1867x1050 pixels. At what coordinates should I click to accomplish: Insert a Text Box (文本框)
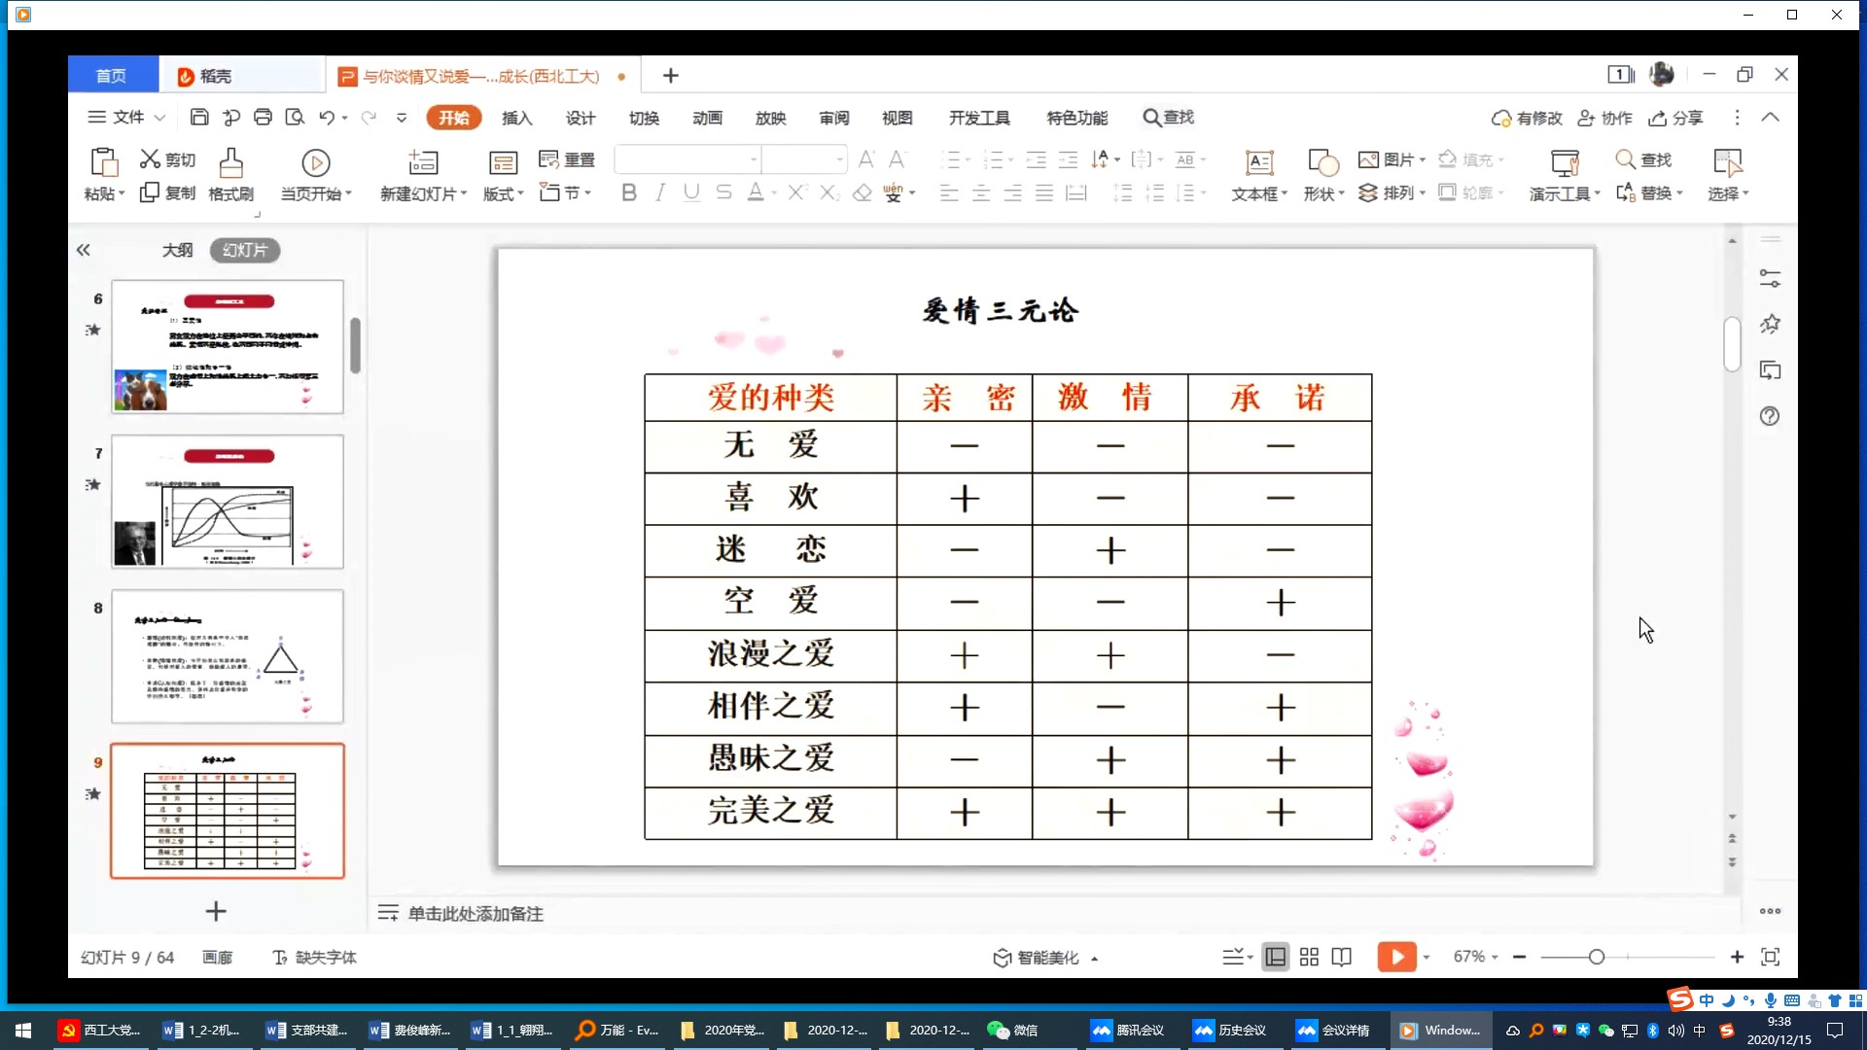[x=1259, y=162]
